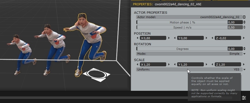Screen dimensions: 250x103
Task: Click the Speed m/s spinner arrows
Action: pyautogui.click(x=244, y=27)
